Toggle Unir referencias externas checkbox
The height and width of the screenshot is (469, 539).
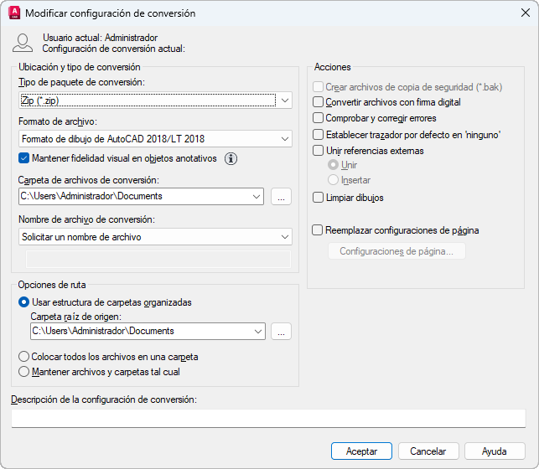[x=318, y=151]
